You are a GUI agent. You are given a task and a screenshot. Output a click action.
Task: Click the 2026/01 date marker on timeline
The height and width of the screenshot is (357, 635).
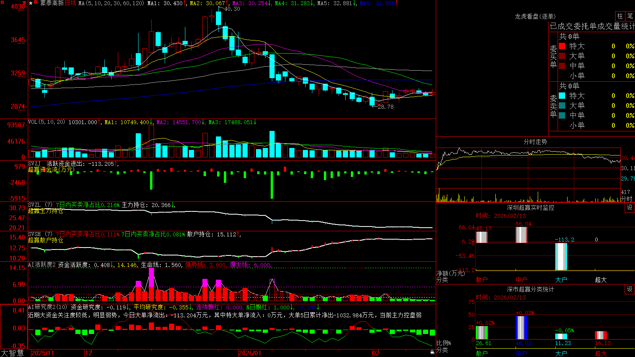[250, 353]
